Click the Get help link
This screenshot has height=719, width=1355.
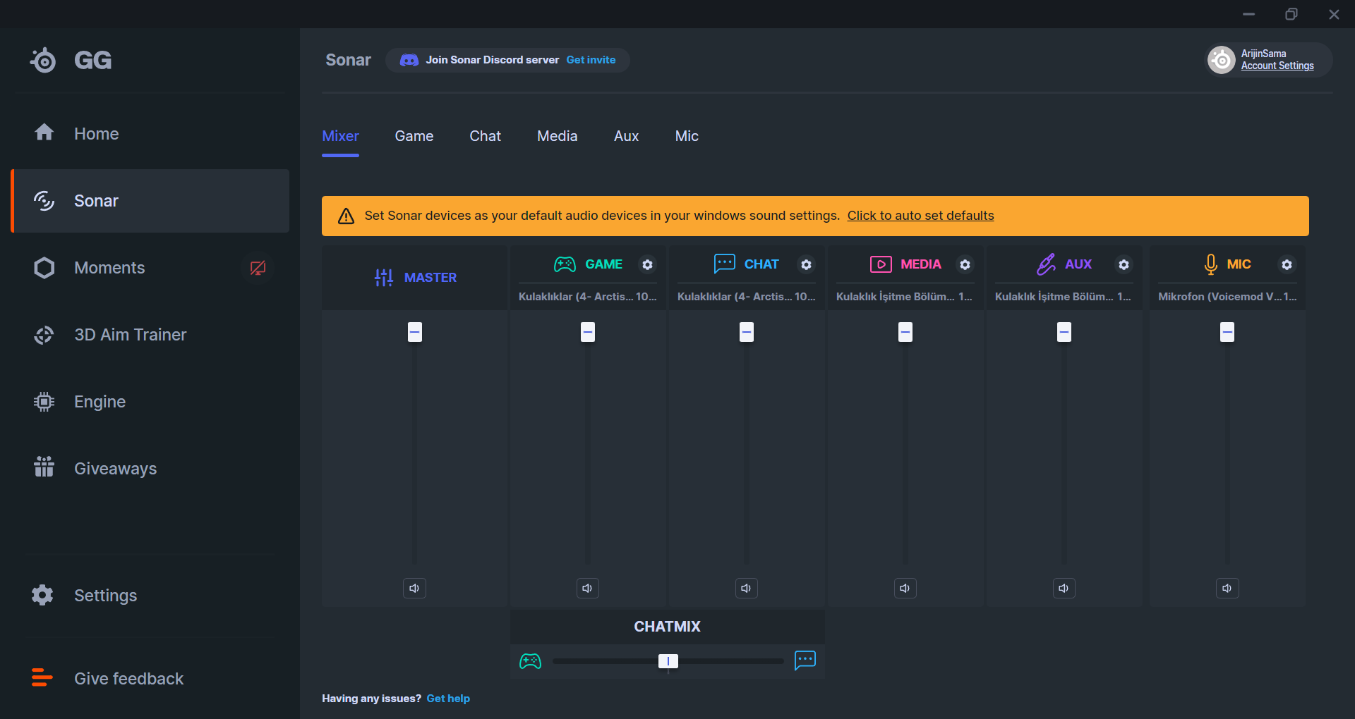(448, 699)
